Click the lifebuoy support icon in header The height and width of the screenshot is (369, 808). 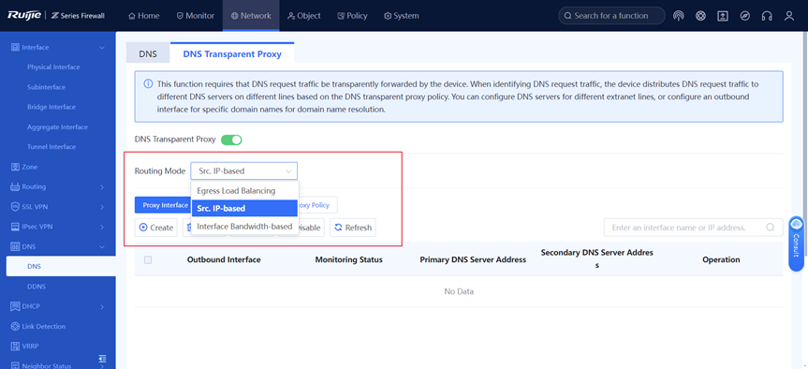700,16
